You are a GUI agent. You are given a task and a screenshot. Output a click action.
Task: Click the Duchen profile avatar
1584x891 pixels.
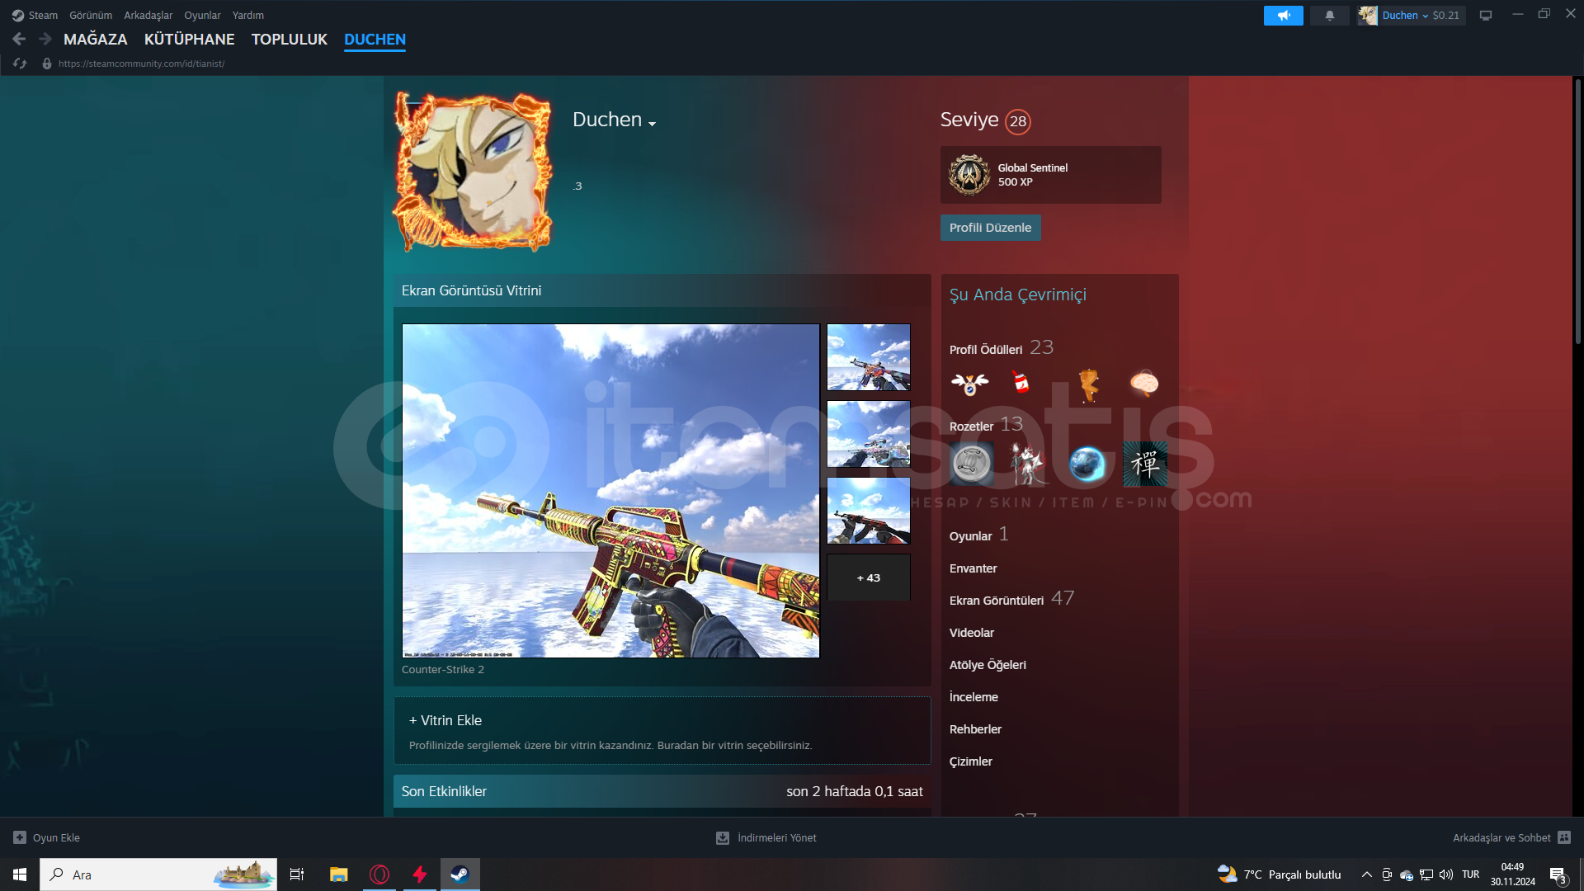(473, 172)
